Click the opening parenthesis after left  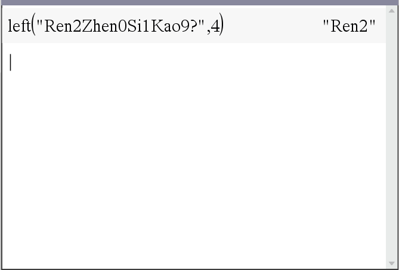[33, 24]
